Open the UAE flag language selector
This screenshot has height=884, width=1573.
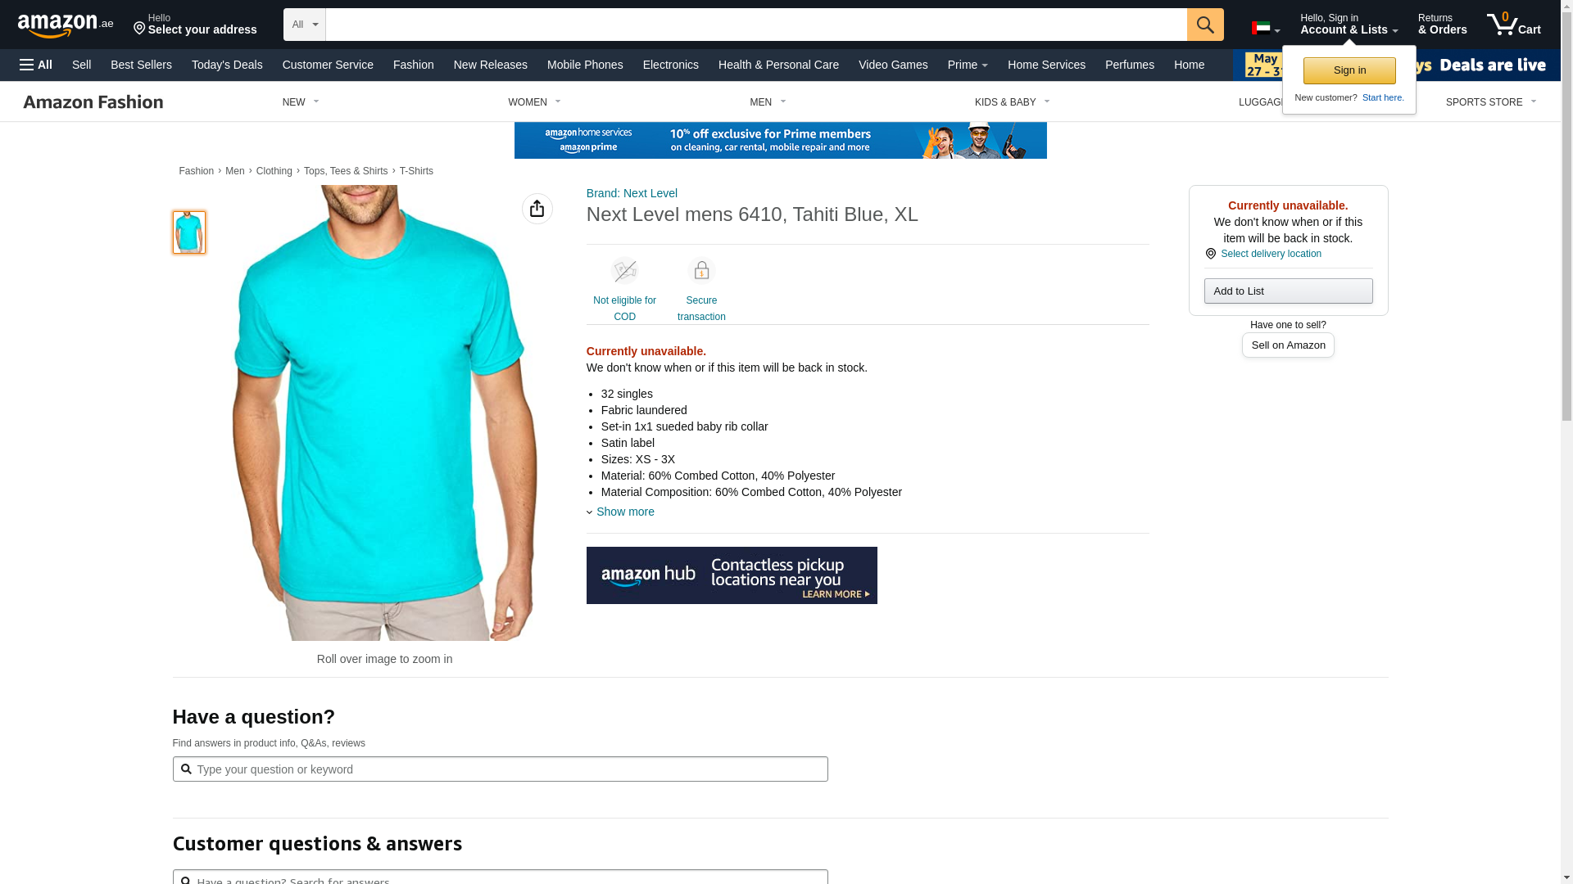pyautogui.click(x=1266, y=29)
